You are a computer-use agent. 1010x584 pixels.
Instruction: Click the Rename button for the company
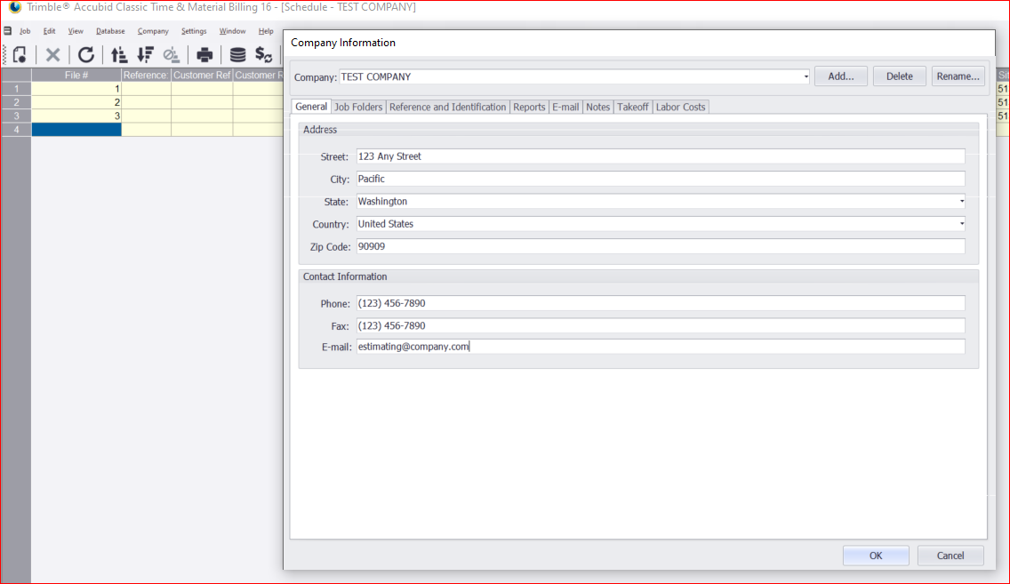(x=958, y=76)
